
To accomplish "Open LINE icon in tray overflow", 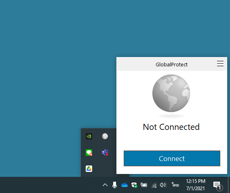I will coord(89,153).
